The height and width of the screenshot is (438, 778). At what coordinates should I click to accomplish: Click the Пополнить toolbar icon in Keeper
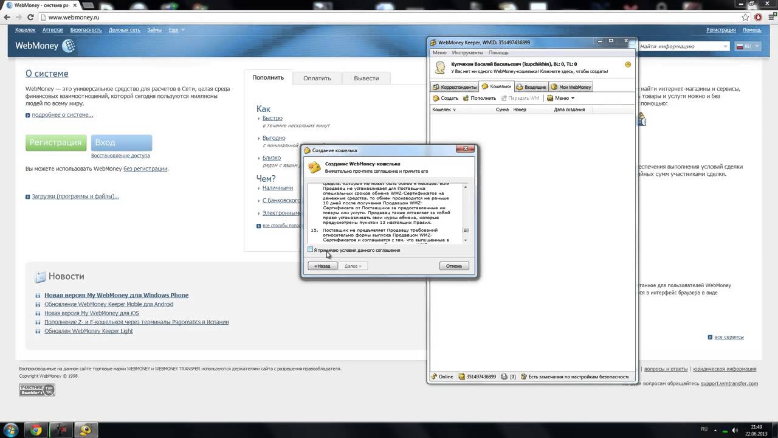pyautogui.click(x=480, y=98)
